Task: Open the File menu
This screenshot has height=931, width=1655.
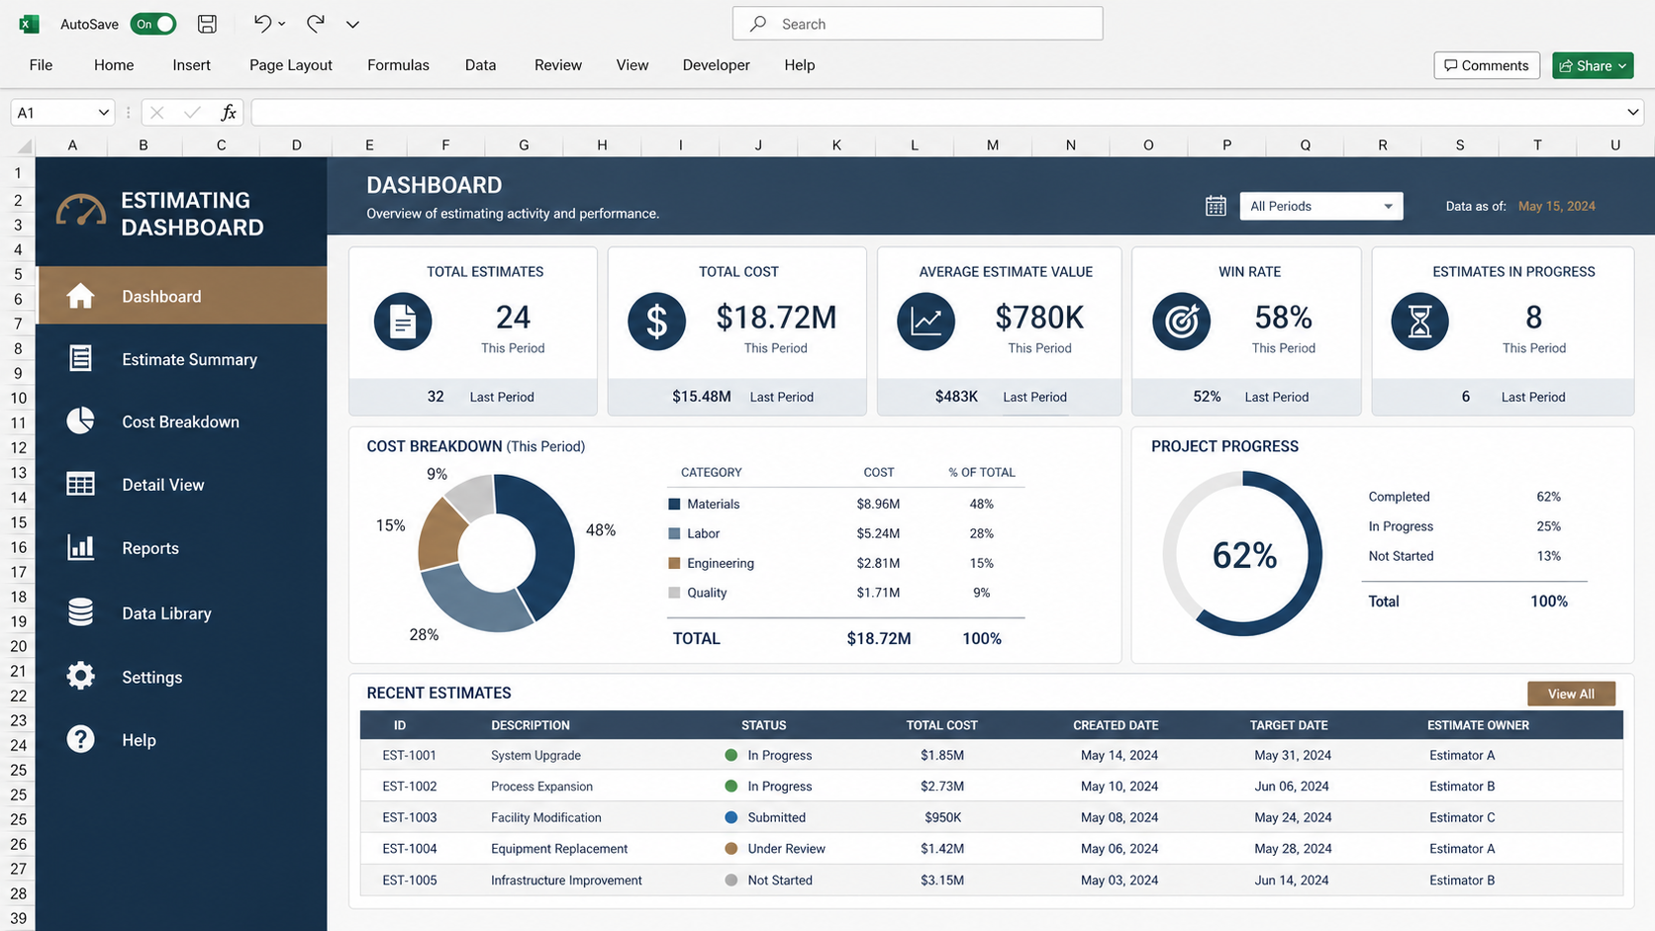Action: pos(41,65)
